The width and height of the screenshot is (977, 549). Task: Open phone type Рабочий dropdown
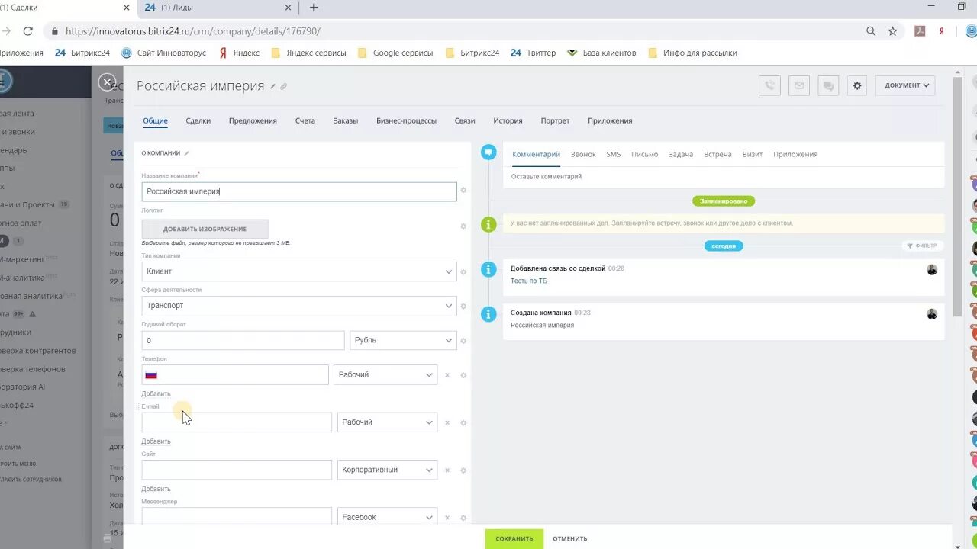point(385,374)
